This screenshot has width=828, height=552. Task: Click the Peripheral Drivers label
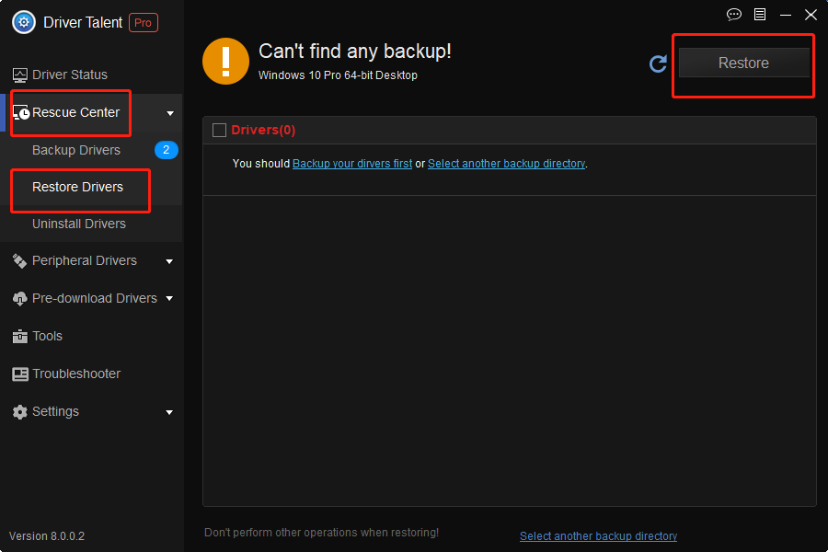85,261
